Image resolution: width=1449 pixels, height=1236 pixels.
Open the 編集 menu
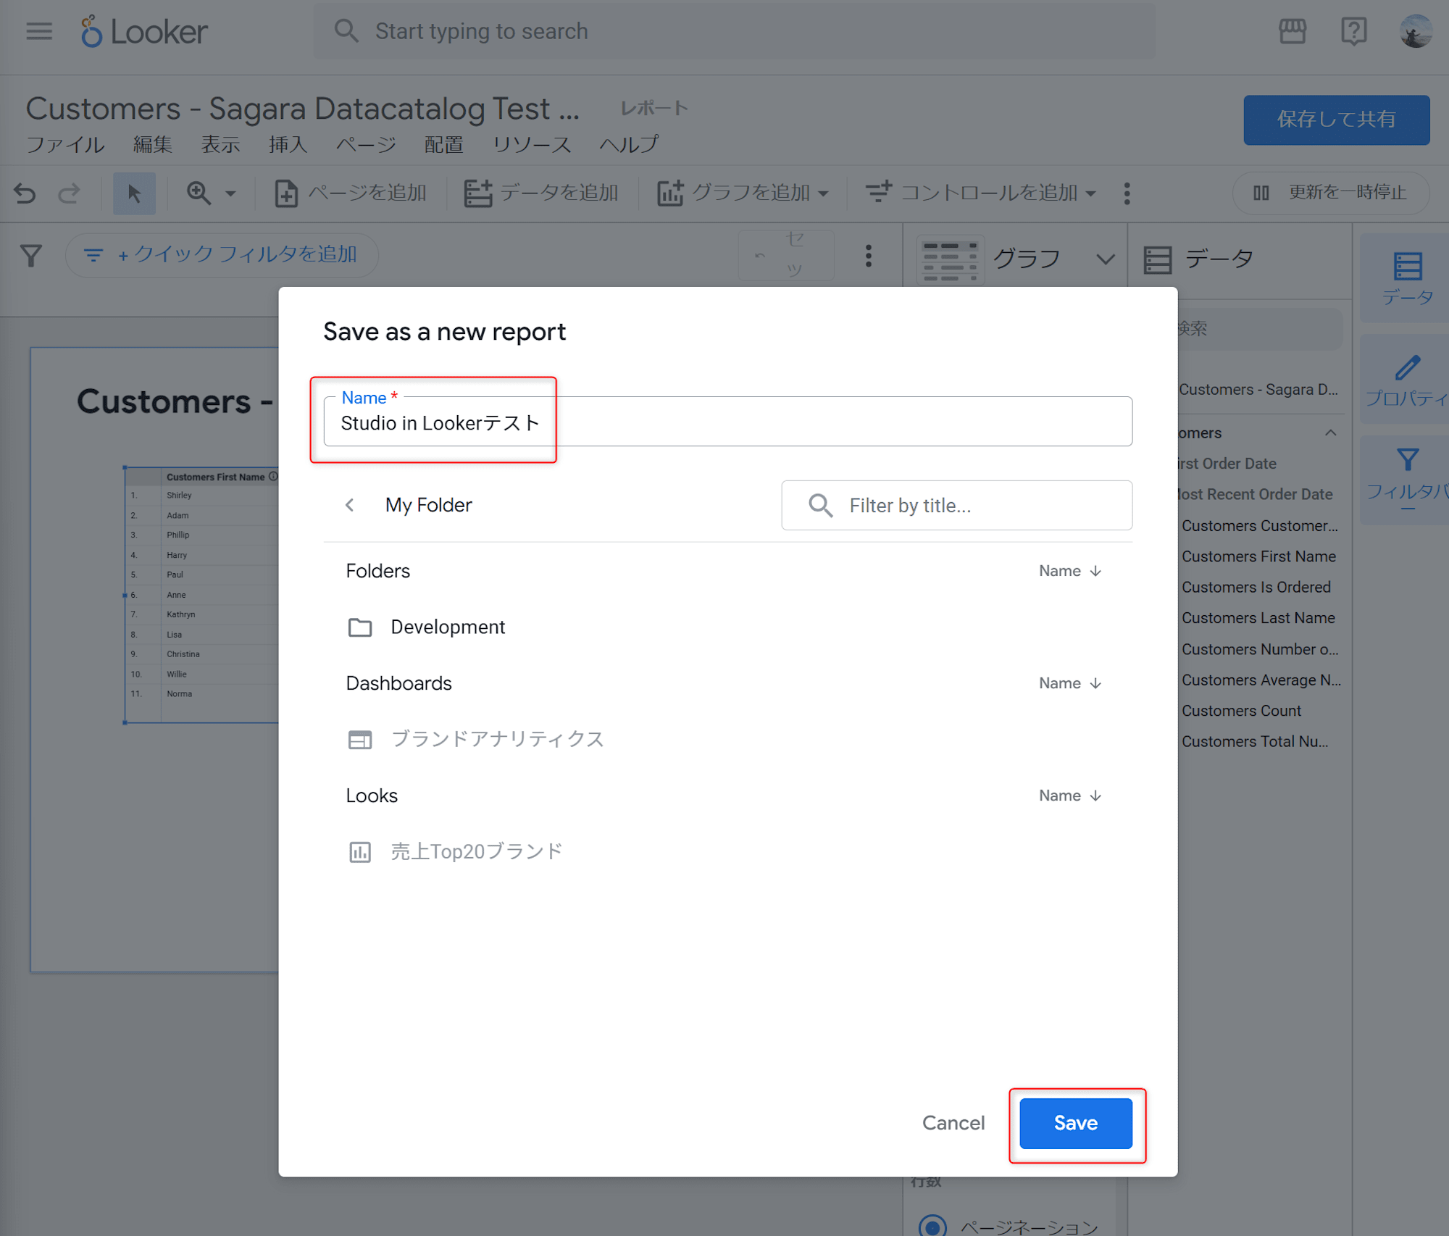click(x=152, y=144)
